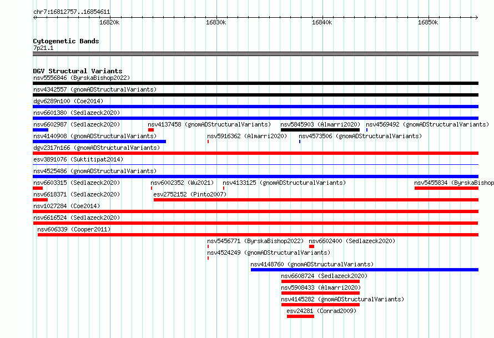Click the chr7:16812757..16854611 coordinates text
Image resolution: width=494 pixels, height=338 pixels.
pos(72,12)
